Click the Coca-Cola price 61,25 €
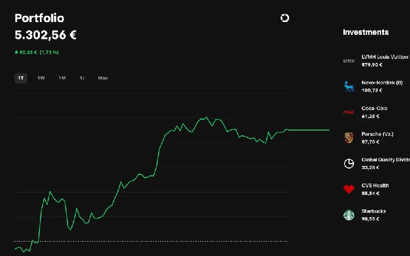 pyautogui.click(x=370, y=116)
